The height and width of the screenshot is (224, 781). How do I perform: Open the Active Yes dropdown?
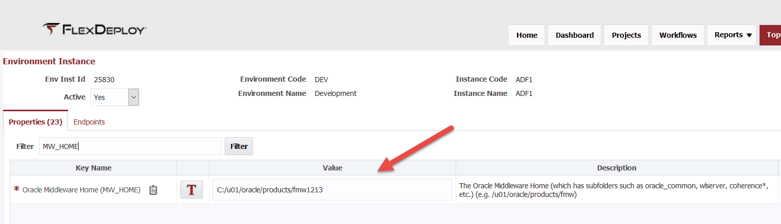click(x=114, y=97)
